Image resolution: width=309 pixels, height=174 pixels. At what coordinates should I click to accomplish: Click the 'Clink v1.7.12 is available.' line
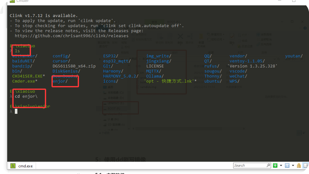point(44,15)
